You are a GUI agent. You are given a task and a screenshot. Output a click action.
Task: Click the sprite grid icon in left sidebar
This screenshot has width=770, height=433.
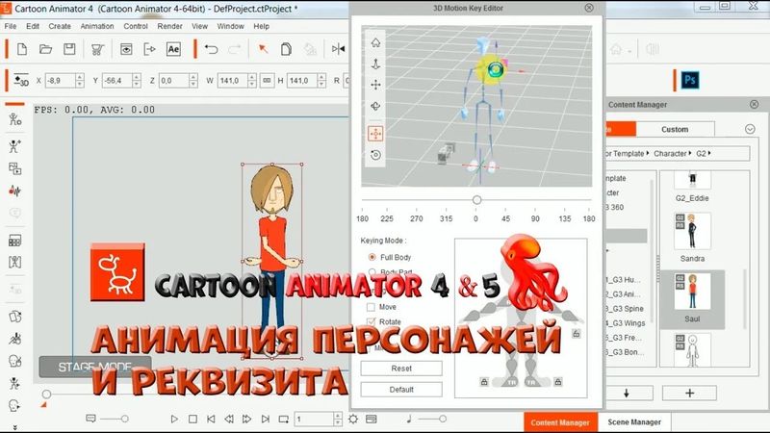coord(15,241)
